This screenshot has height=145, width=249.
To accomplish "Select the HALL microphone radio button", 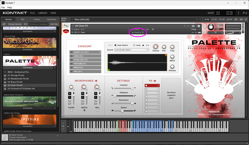I will pos(97,110).
